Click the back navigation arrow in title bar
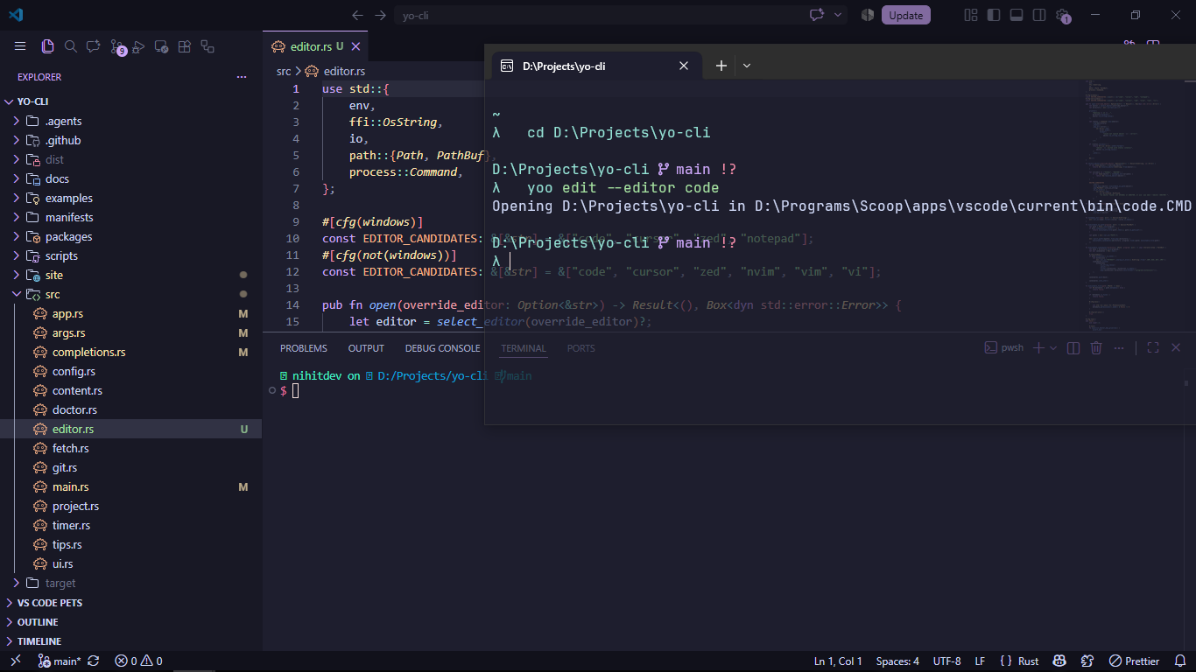 357,15
